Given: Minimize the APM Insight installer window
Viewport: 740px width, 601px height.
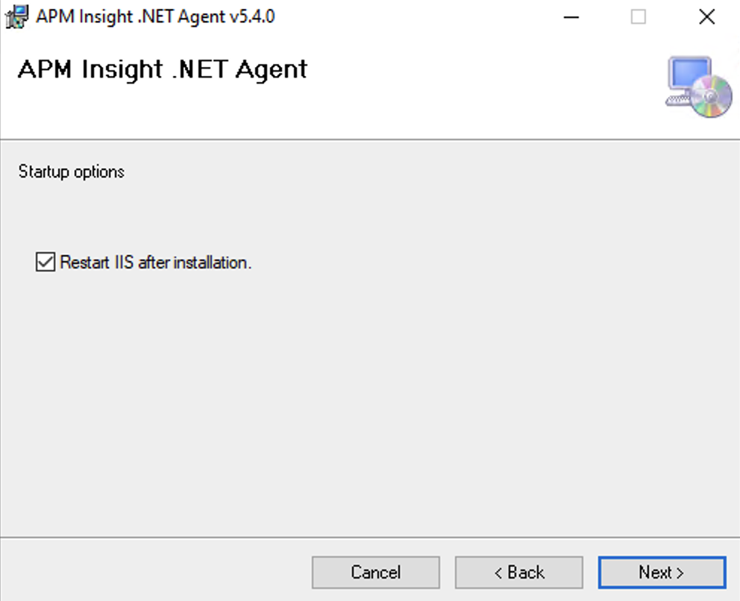Looking at the screenshot, I should coord(570,16).
